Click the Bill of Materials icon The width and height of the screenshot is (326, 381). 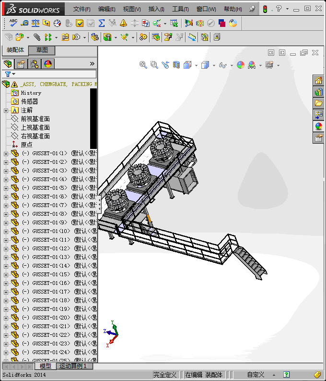coord(156,37)
